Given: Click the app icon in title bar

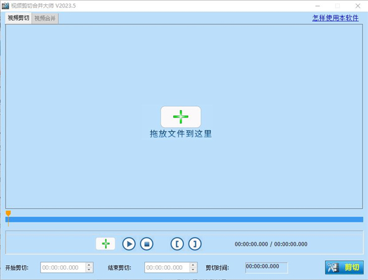Looking at the screenshot, I should tap(6, 6).
